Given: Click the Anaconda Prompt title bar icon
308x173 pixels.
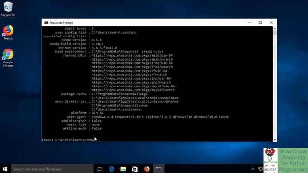Looking at the screenshot, I should (x=46, y=23).
